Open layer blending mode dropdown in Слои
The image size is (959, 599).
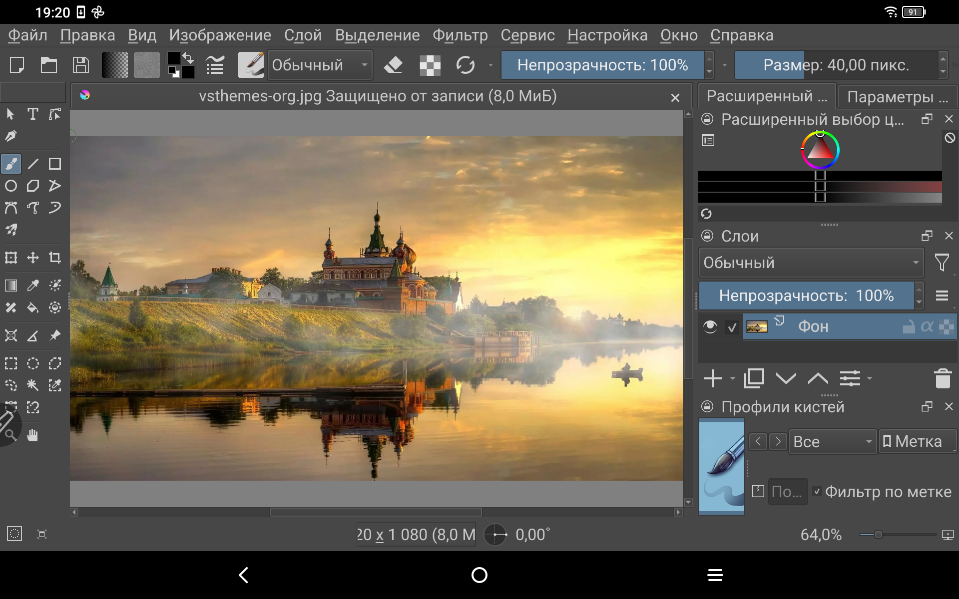[x=811, y=263]
